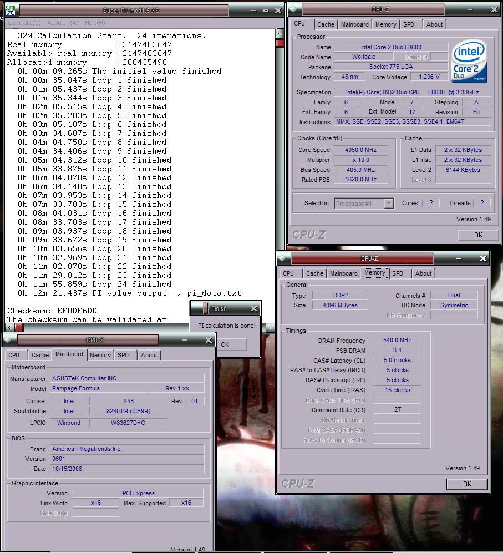Image resolution: width=503 pixels, height=553 pixels.
Task: Open Mainboard tab in Memory CPU-Z window
Action: click(344, 273)
